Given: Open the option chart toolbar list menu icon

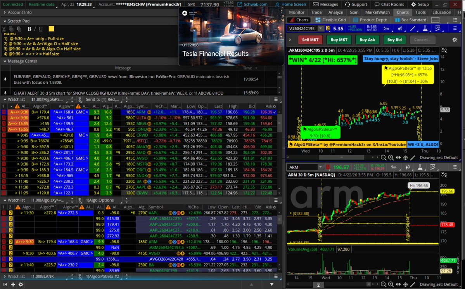Looking at the screenshot, I should (x=455, y=28).
